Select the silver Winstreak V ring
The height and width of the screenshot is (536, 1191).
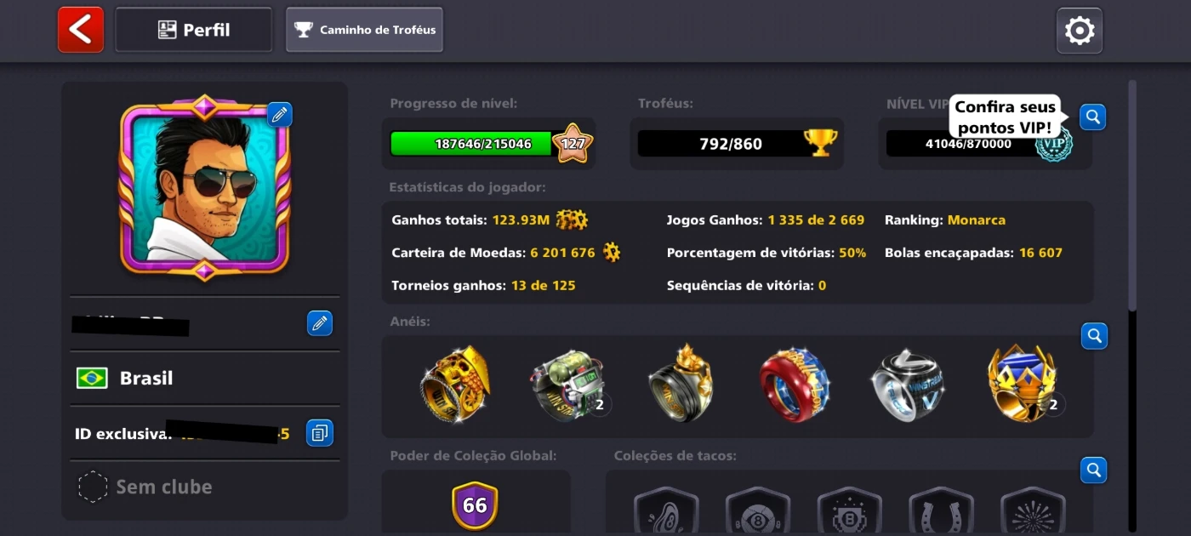click(x=908, y=385)
